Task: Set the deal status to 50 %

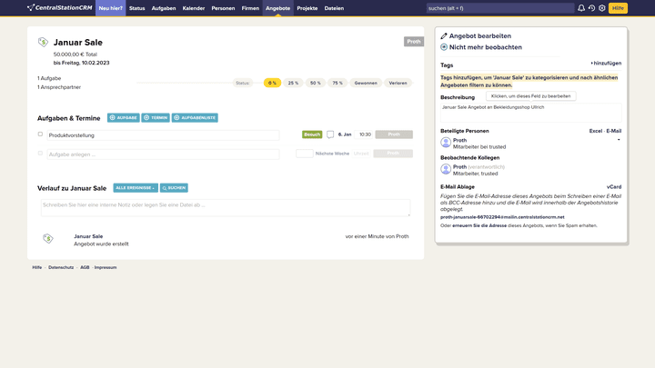Action: tap(315, 83)
